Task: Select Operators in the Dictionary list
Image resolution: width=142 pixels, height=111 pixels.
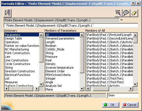Action: [12, 42]
